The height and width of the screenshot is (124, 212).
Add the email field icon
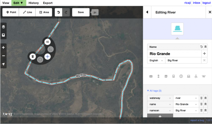click(x=151, y=76)
